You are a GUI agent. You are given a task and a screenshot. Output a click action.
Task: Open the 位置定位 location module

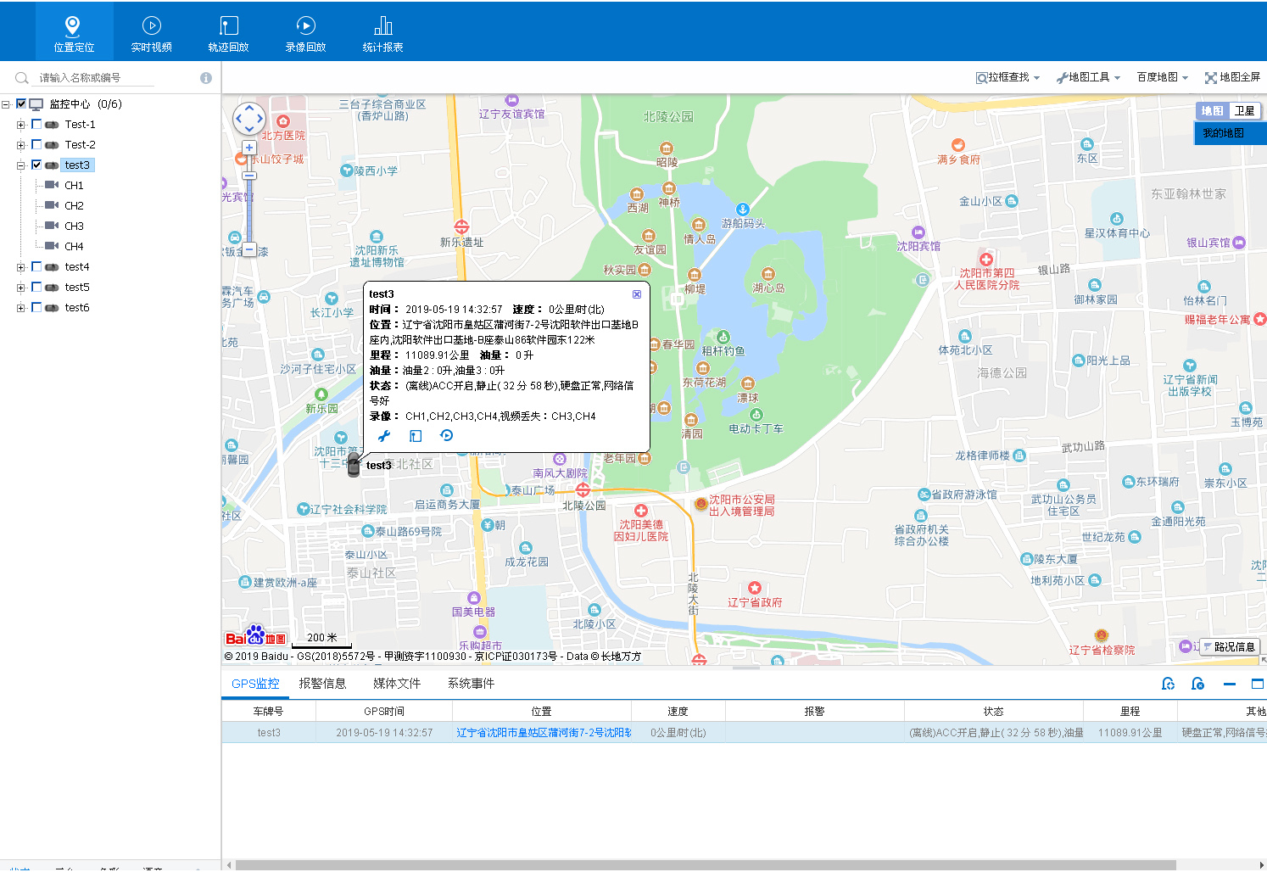(74, 33)
